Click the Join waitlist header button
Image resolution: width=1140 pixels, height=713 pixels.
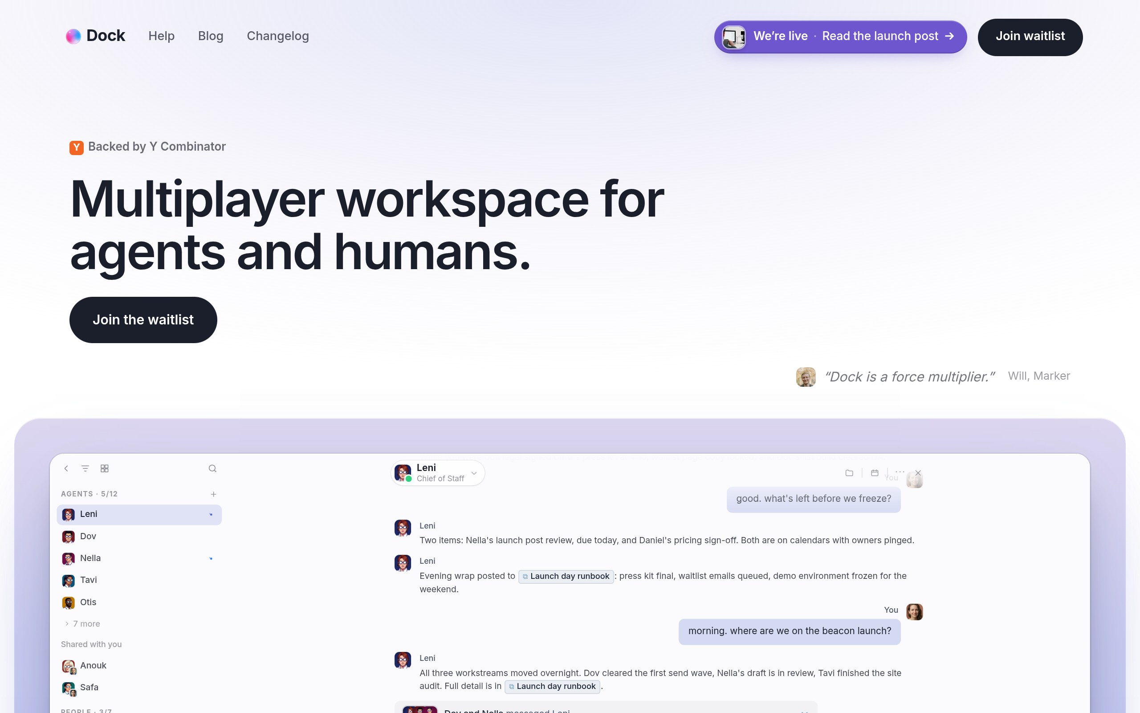pos(1030,37)
